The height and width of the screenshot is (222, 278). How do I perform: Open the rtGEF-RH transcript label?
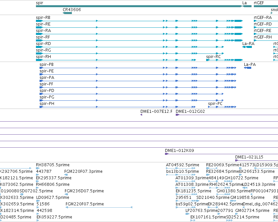263,37
